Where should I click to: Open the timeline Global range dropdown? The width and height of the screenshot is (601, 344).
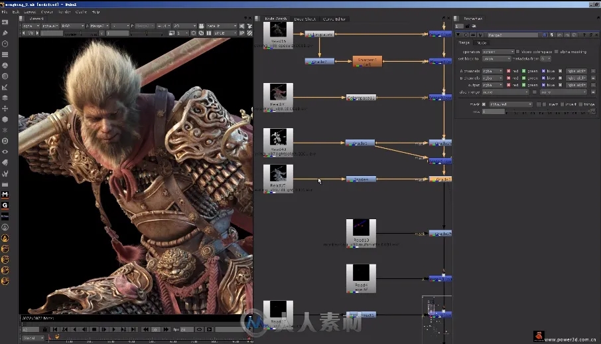(x=33, y=338)
